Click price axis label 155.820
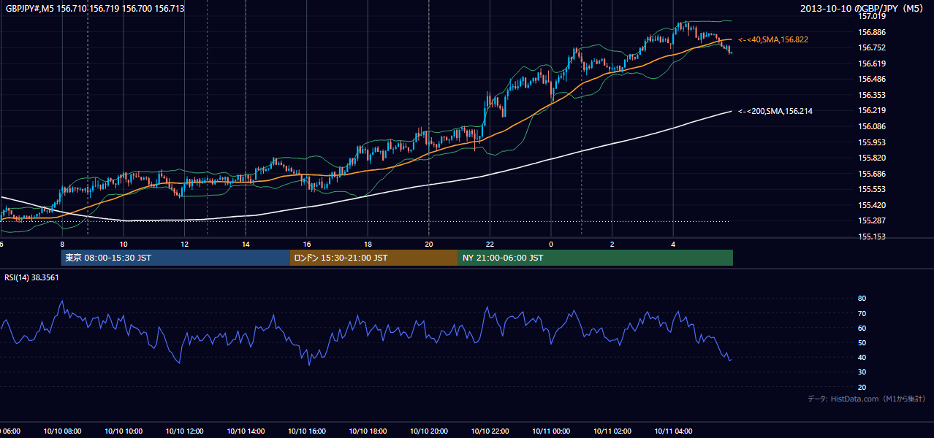Image resolution: width=934 pixels, height=438 pixels. point(872,158)
